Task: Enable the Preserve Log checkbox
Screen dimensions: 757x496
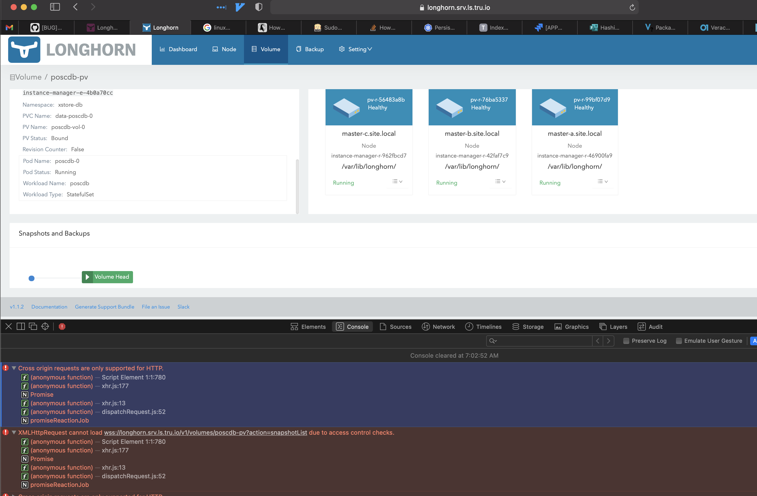Action: point(626,340)
